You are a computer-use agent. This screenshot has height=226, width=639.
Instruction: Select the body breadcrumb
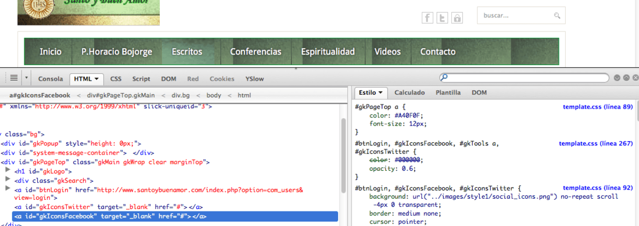(214, 95)
